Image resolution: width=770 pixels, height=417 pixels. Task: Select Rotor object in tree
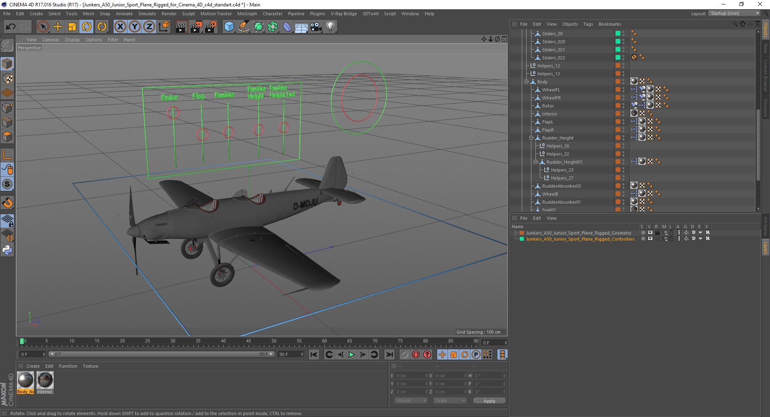click(548, 106)
